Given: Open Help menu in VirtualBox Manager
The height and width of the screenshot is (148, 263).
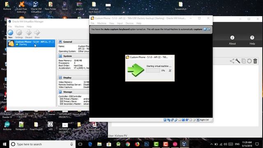Looking at the screenshot, I should tap(29, 26).
